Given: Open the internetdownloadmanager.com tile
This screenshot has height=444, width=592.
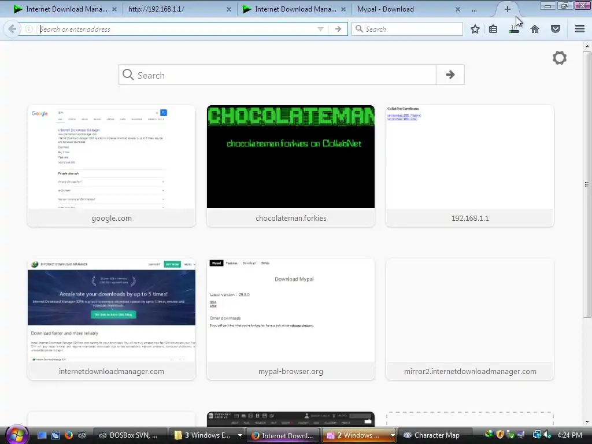Looking at the screenshot, I should click(112, 319).
